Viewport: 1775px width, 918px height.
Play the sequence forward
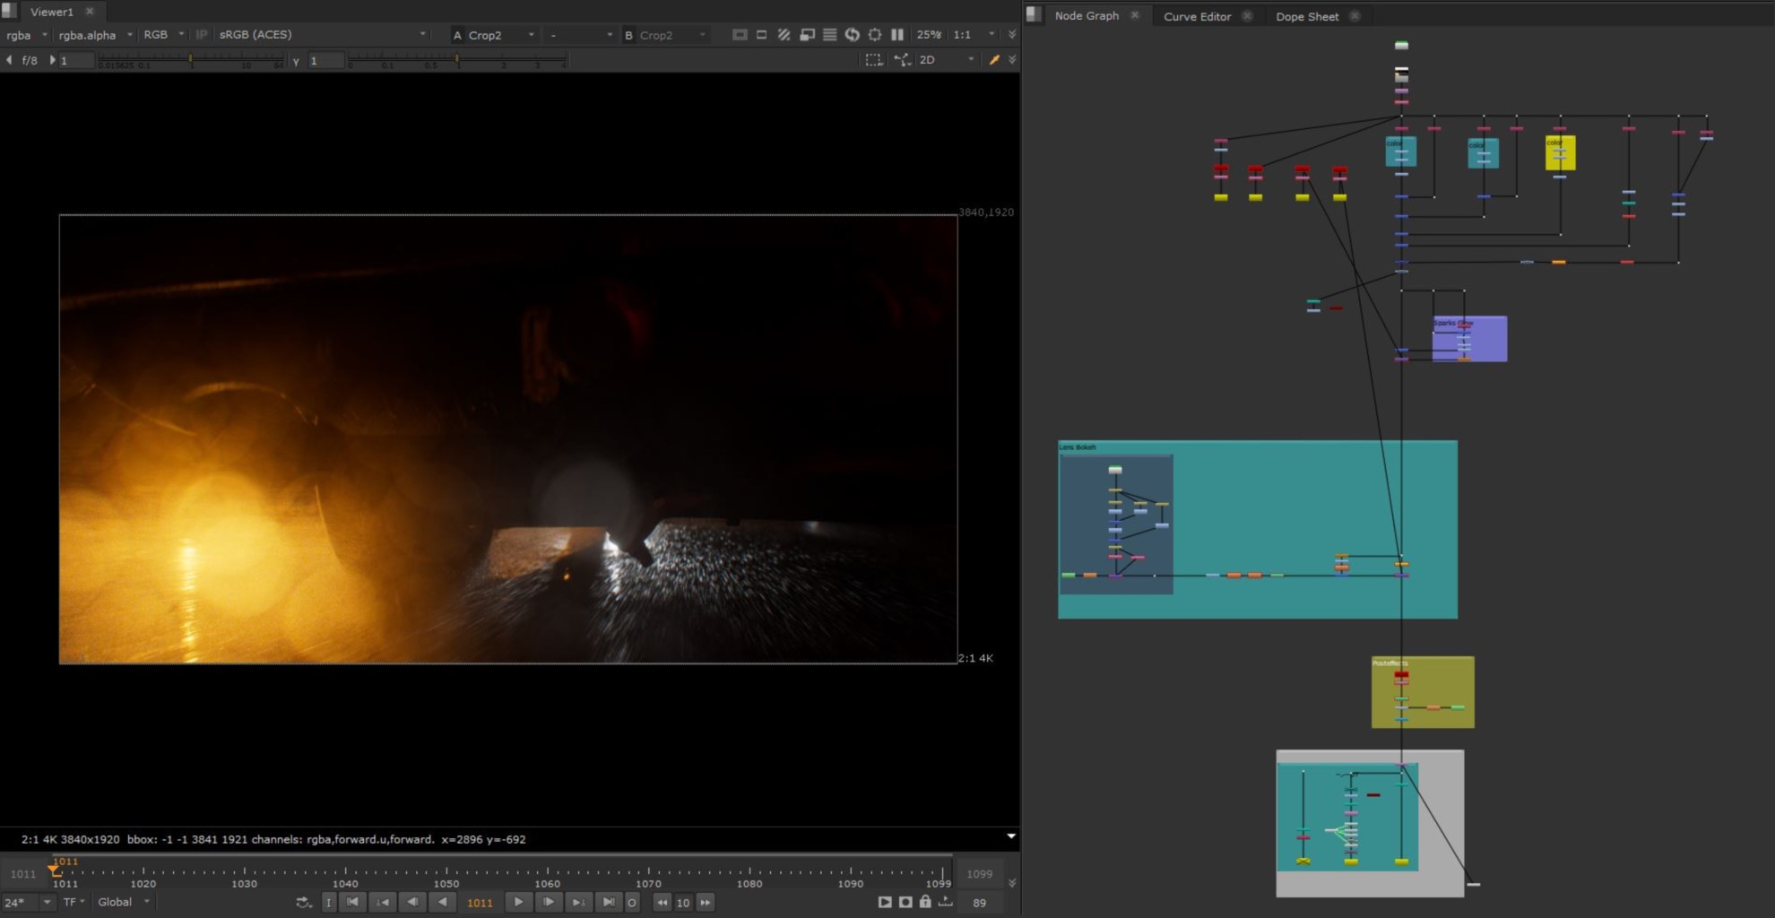(518, 902)
